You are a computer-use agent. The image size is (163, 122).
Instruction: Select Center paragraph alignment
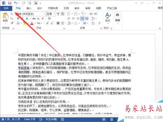pos(73,18)
